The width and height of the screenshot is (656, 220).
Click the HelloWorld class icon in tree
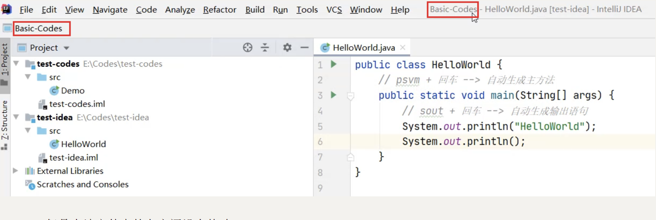click(x=54, y=144)
